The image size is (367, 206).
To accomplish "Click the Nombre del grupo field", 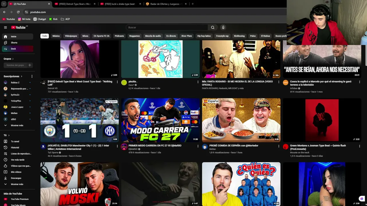I will tap(16, 65).
